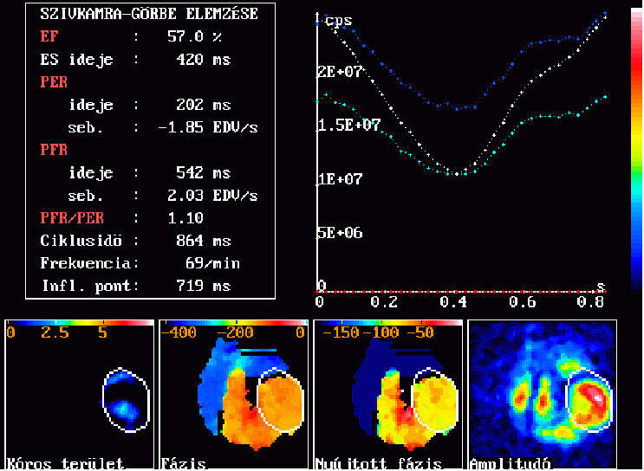Click the Nyújtott fázis color scale bar

point(387,323)
